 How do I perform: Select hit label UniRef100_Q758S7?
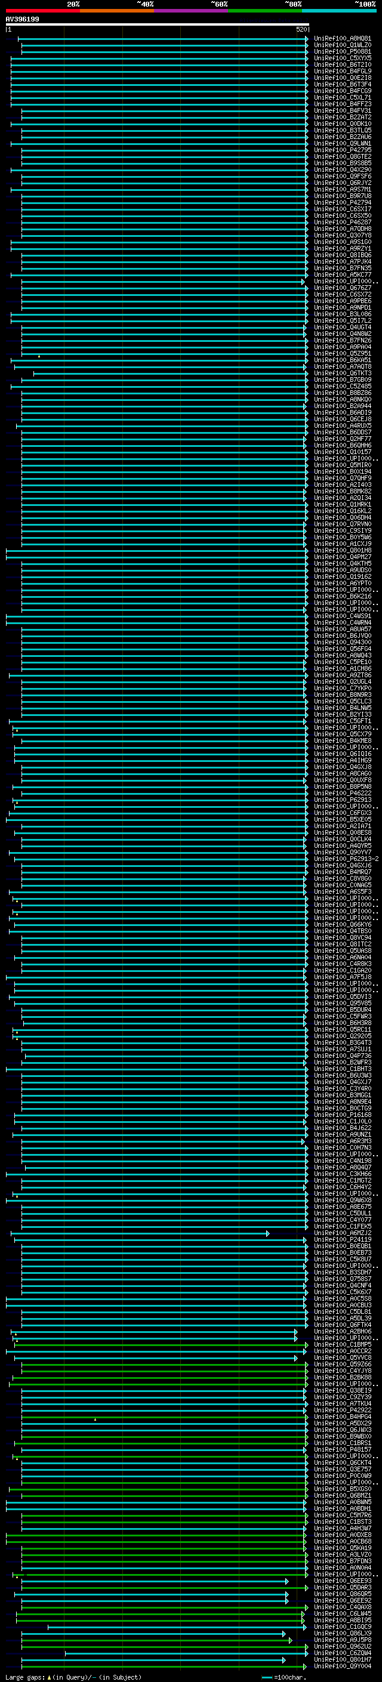point(342,1279)
